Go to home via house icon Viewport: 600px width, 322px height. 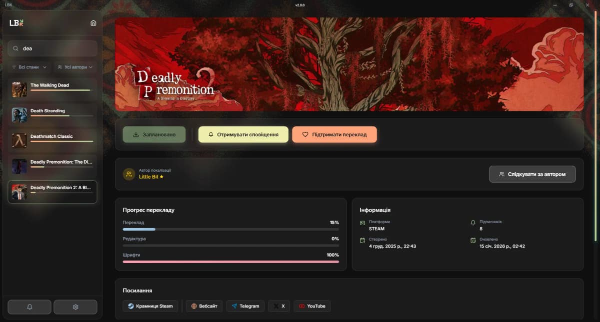[x=93, y=23]
